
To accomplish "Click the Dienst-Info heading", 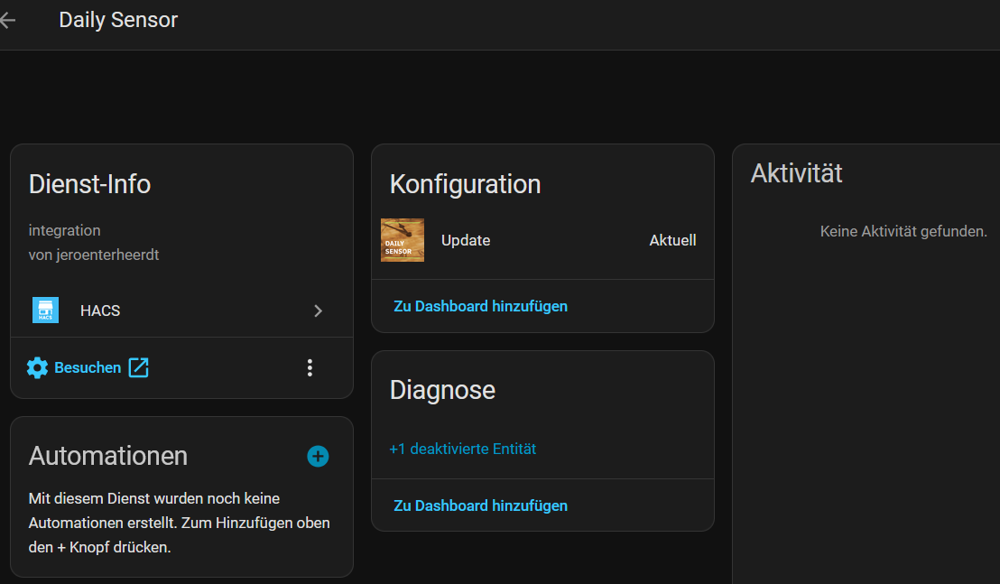I will 90,184.
